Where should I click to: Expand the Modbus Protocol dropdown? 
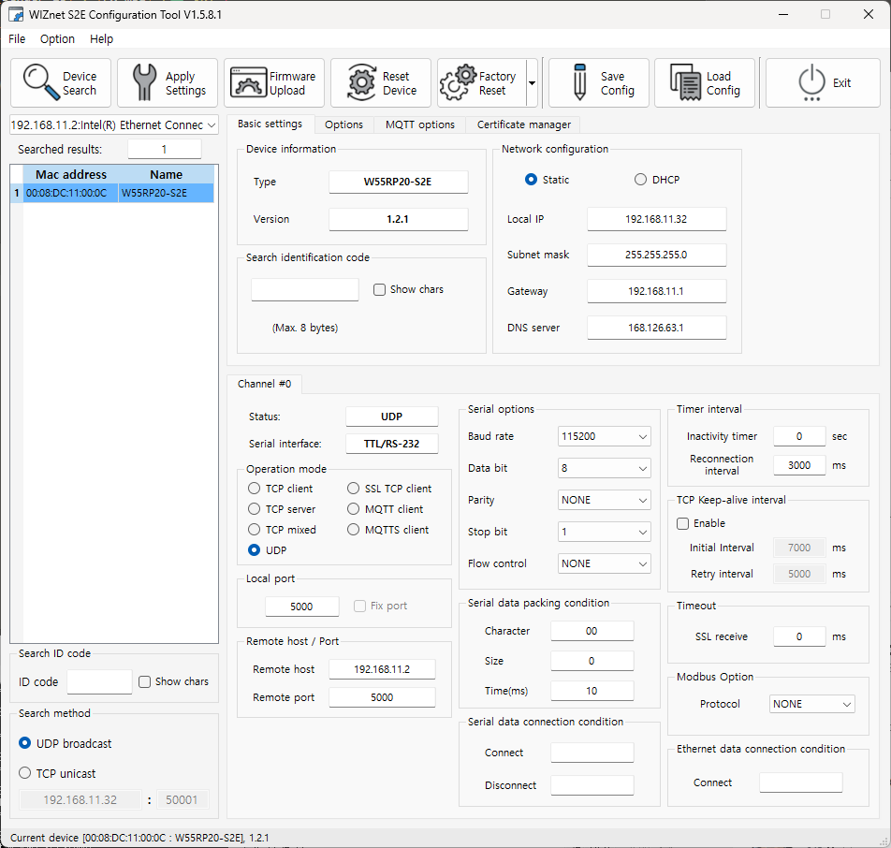811,704
